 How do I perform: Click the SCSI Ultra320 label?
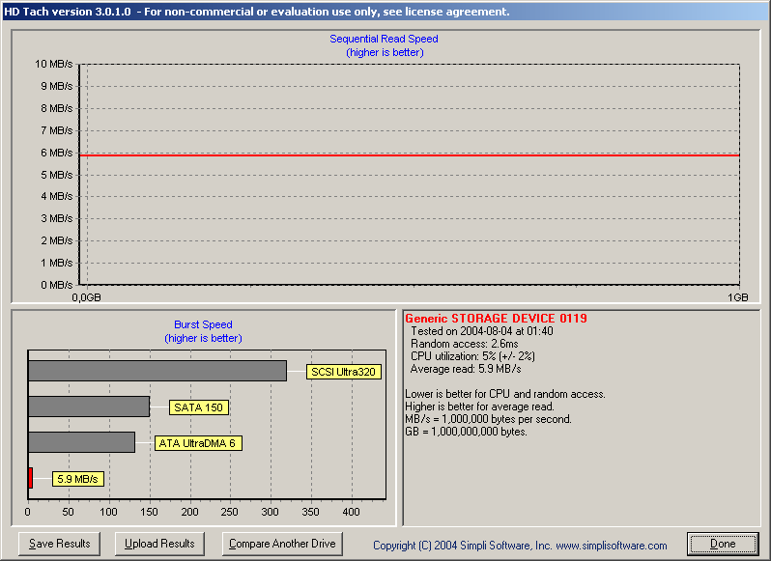[343, 372]
